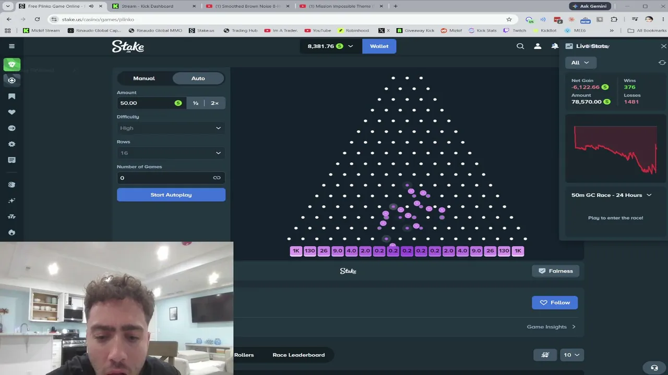Expand the Difficulty dropdown set to High
Image resolution: width=668 pixels, height=375 pixels.
[171, 128]
